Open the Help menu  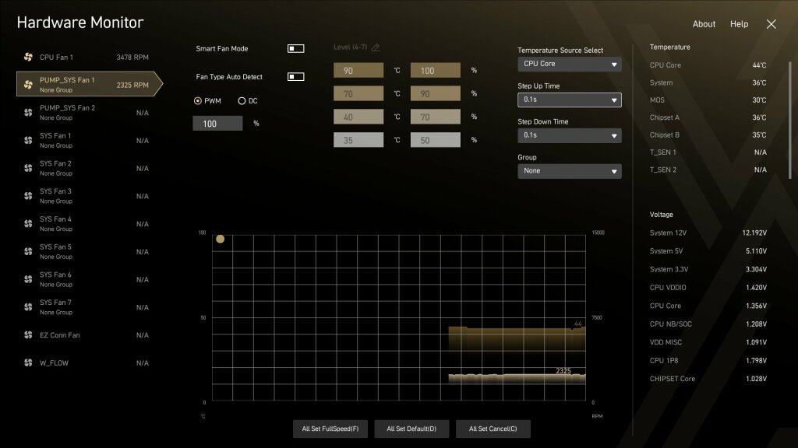click(x=739, y=24)
